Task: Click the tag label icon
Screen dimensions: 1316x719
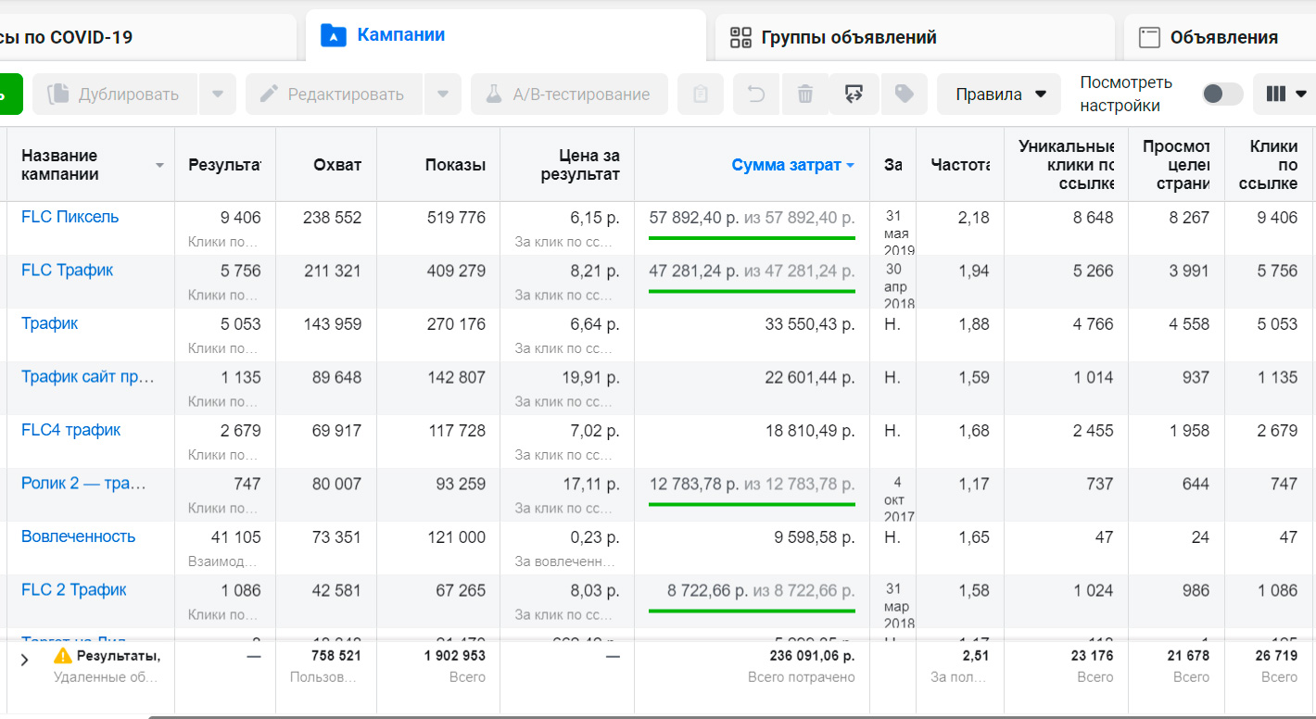Action: [904, 95]
